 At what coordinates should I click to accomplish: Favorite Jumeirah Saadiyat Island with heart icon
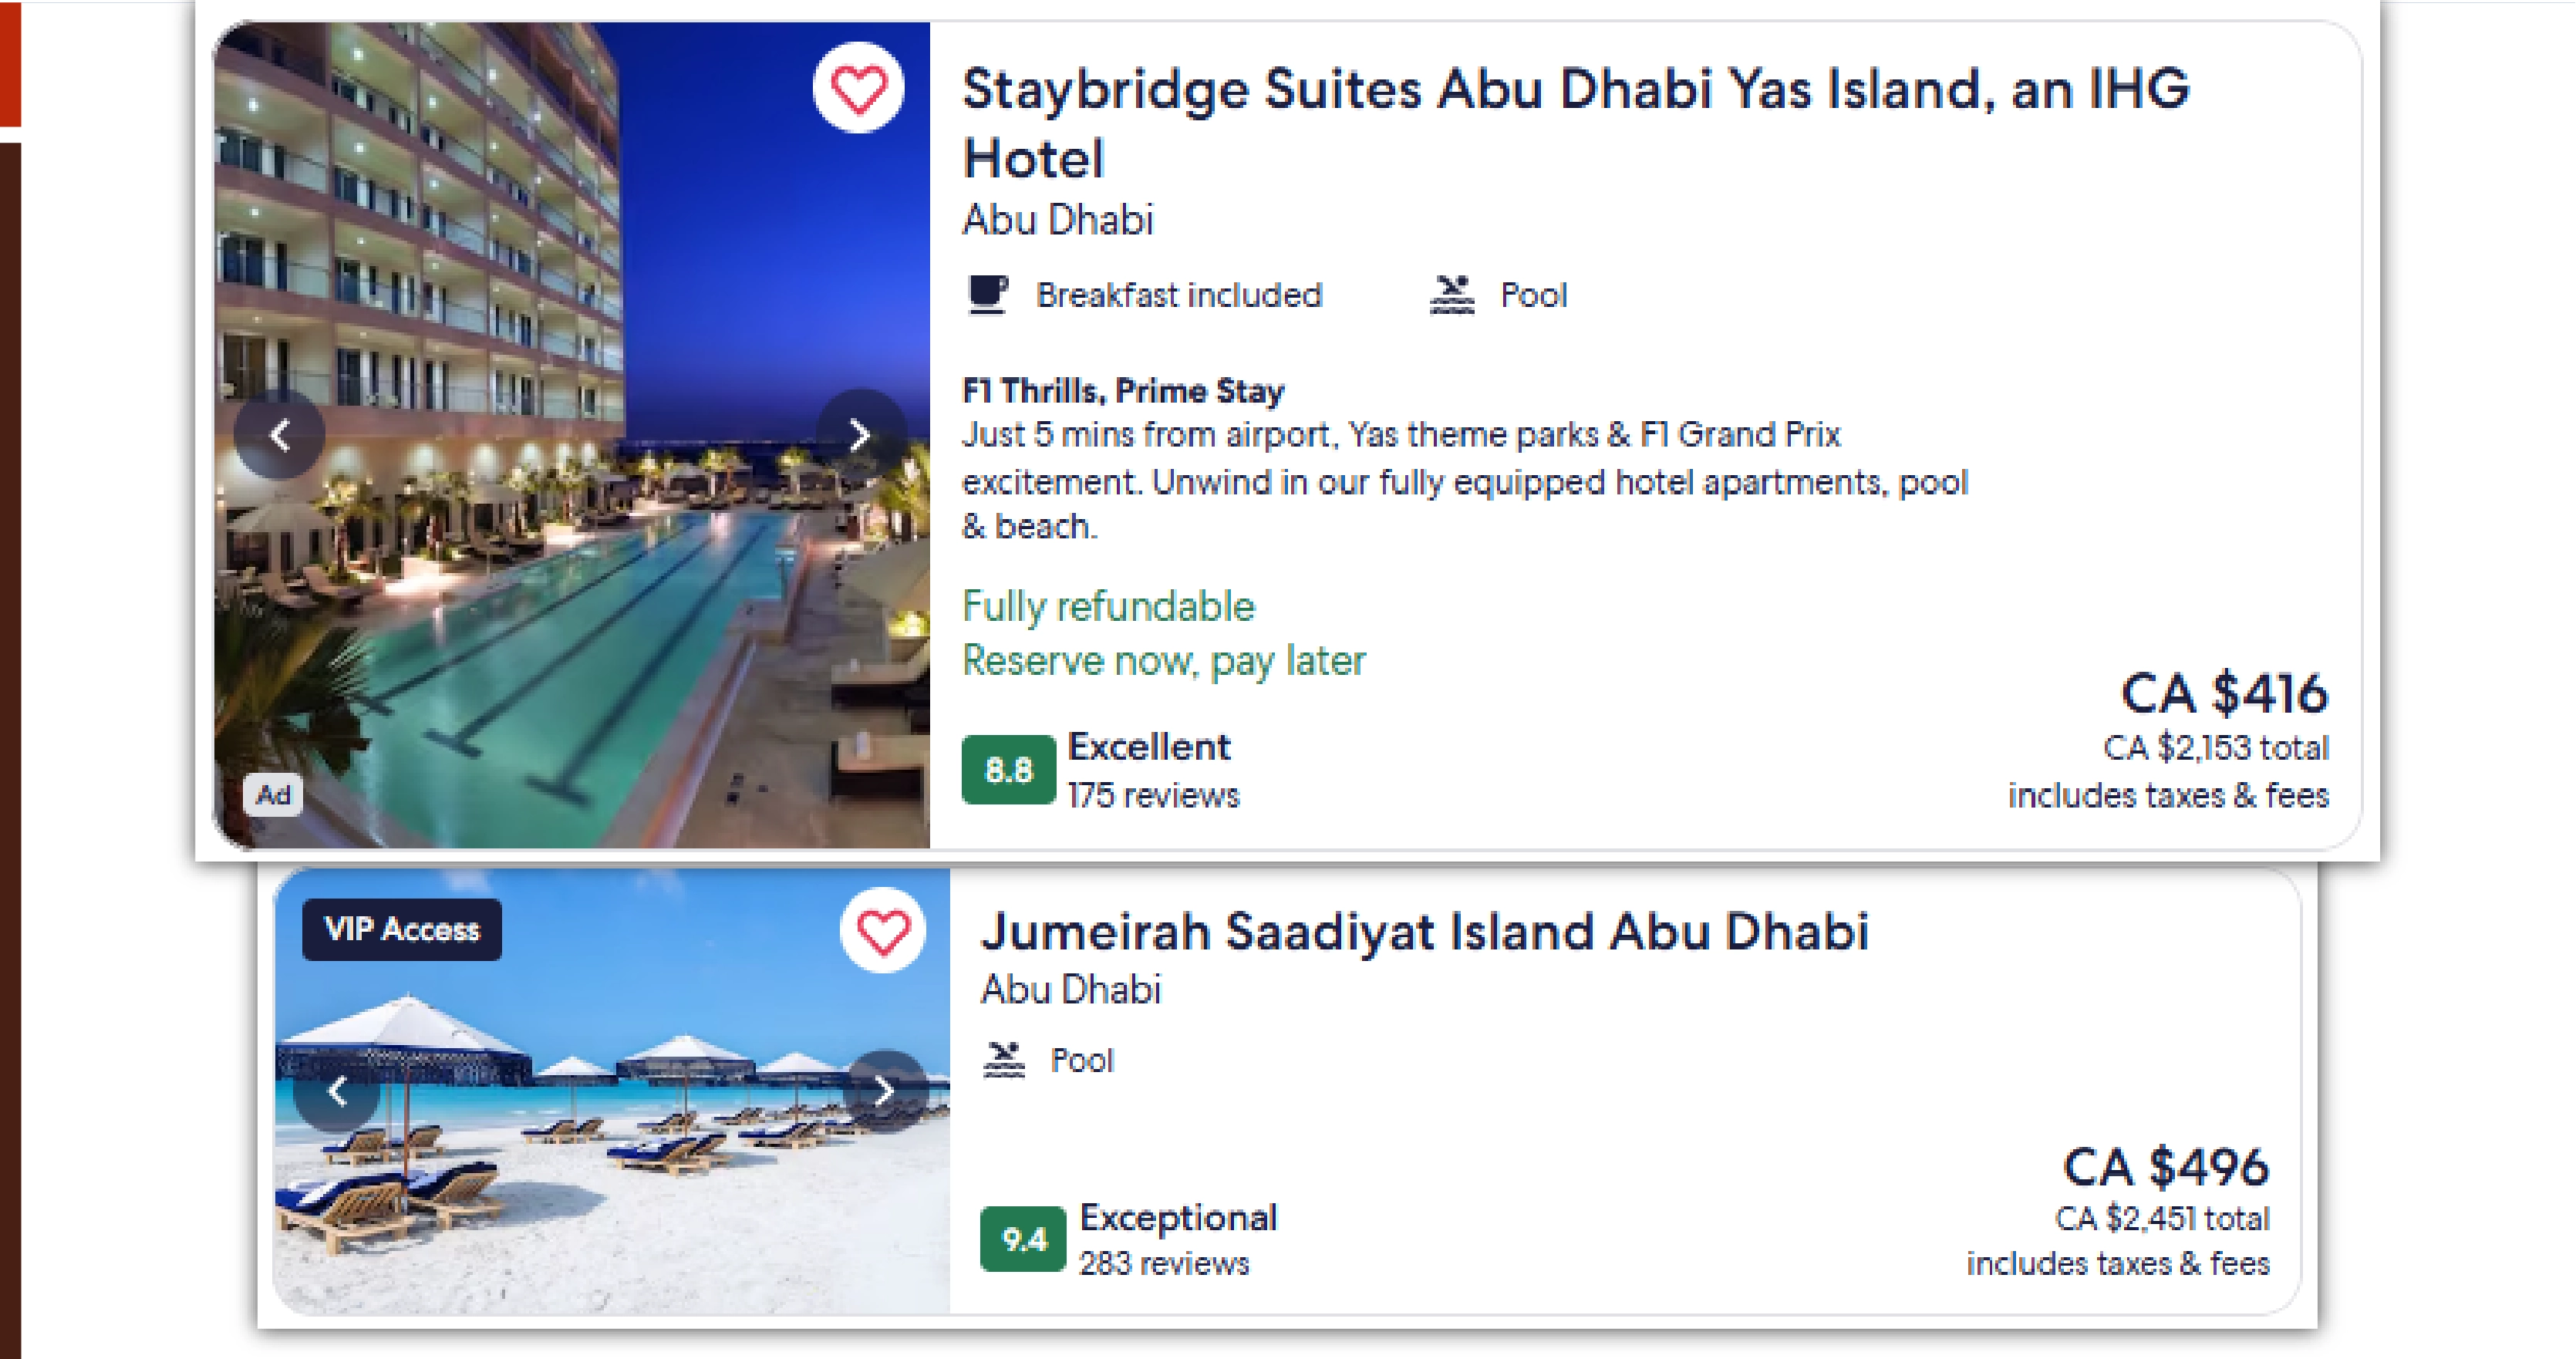[883, 931]
